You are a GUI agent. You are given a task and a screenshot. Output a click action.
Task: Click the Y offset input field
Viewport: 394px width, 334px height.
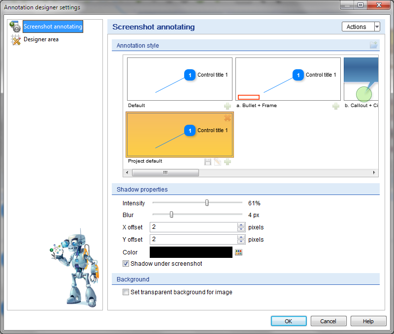pos(193,239)
